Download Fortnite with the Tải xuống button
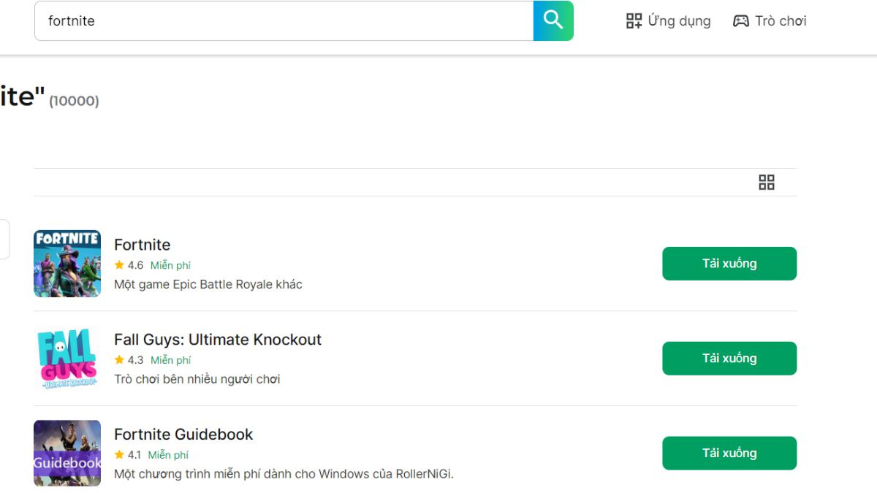 point(729,264)
